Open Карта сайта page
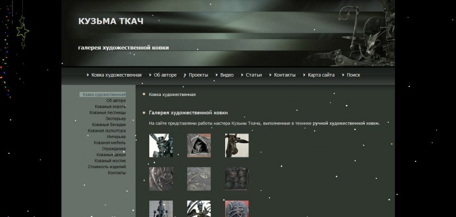456x217 pixels. (321, 75)
